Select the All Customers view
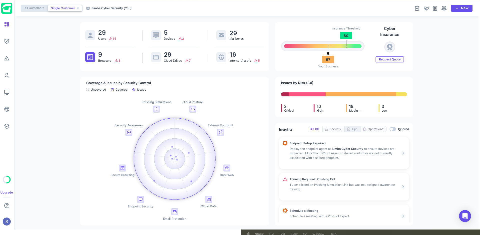Viewport: 480px width, 235px height. click(34, 8)
